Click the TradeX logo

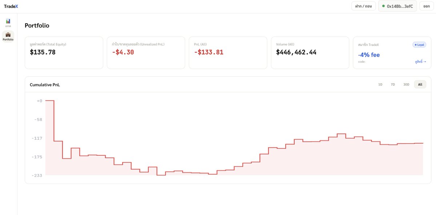(11, 6)
